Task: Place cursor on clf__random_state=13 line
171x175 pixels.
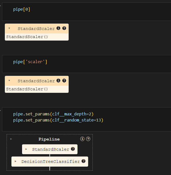Action: (x=58, y=120)
